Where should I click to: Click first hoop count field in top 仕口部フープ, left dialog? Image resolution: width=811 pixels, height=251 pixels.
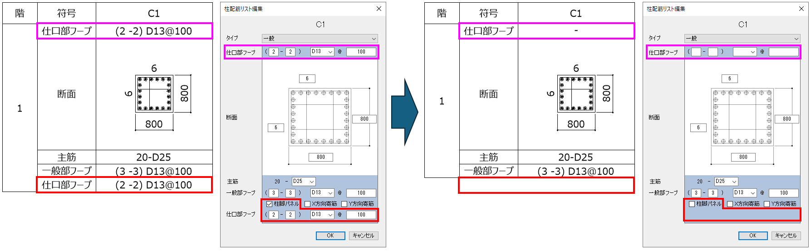[274, 52]
